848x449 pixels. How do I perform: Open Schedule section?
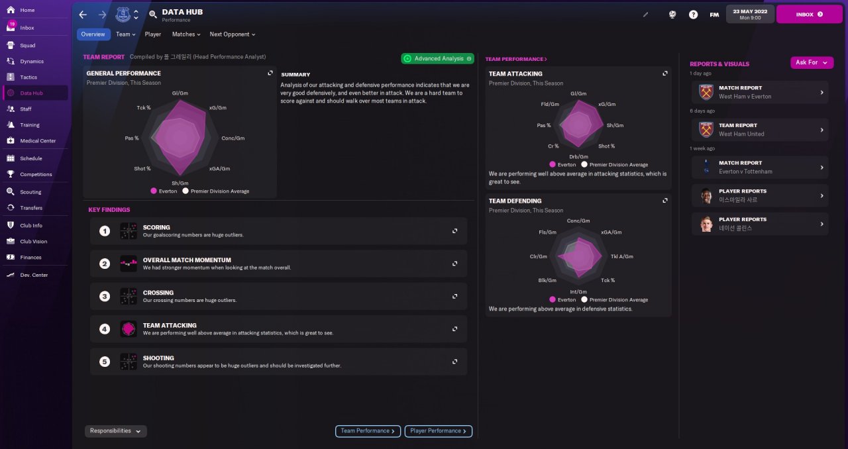34,159
